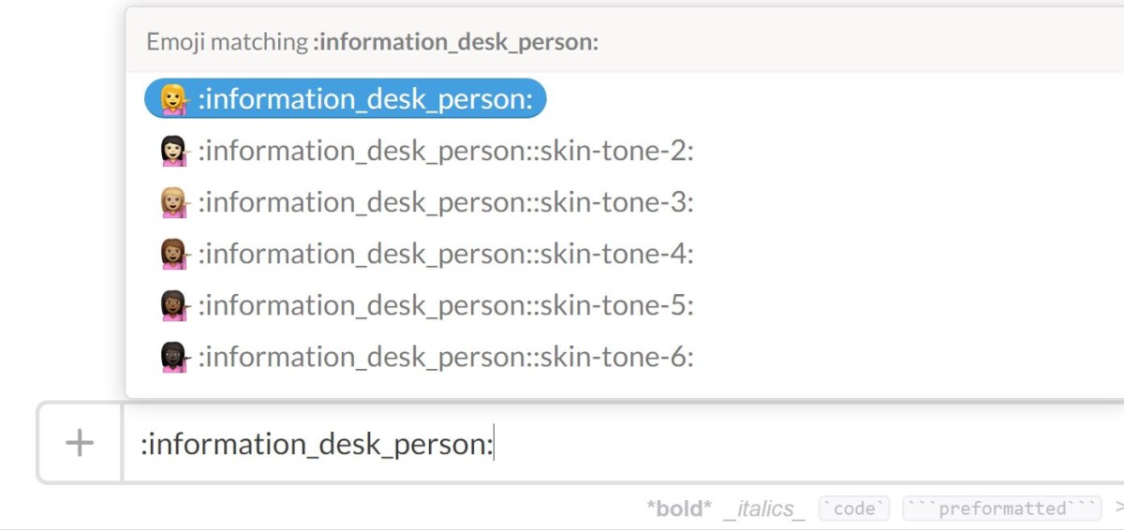
Task: Click the message input field
Action: click(623, 443)
